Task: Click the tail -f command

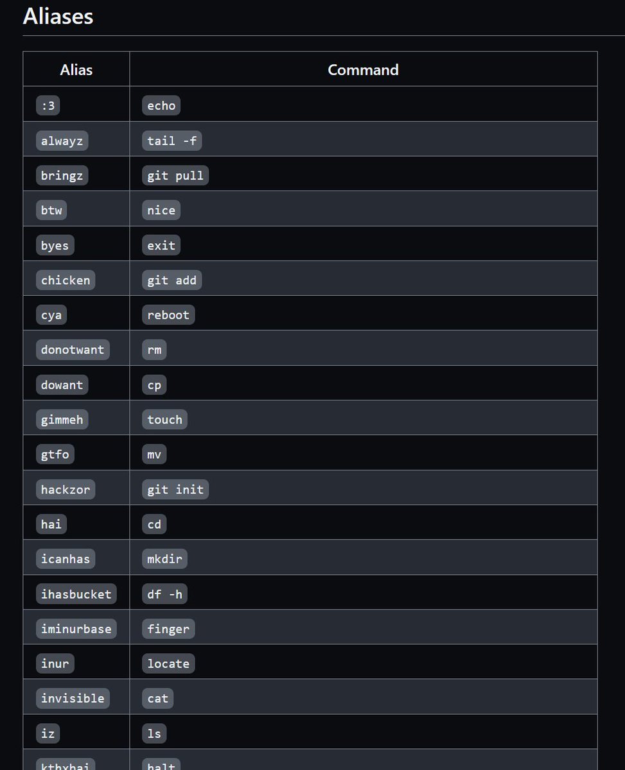Action: (x=172, y=141)
